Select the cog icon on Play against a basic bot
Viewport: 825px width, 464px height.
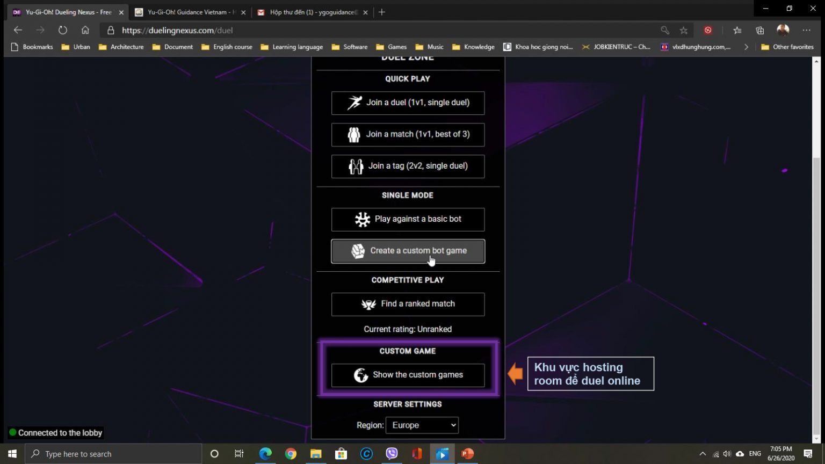point(361,219)
